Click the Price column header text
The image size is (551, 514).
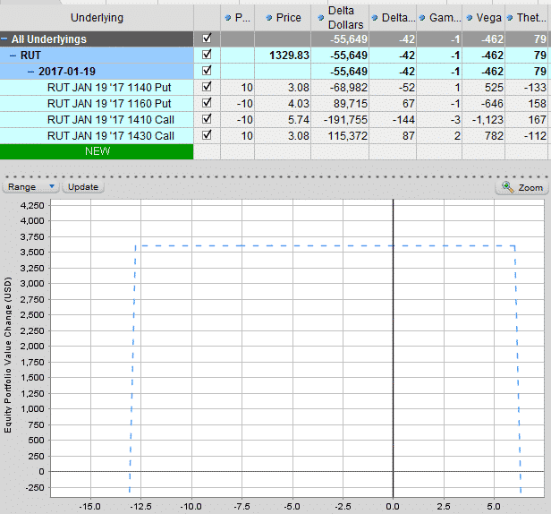(x=289, y=18)
